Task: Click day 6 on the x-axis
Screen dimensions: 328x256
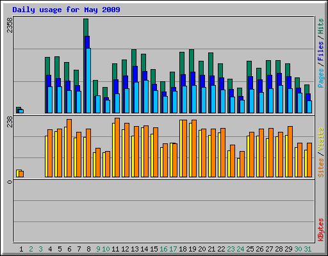Action: click(x=69, y=249)
